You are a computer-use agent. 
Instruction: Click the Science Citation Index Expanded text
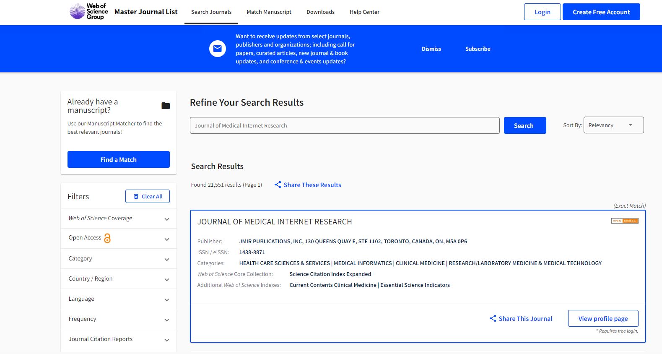[x=330, y=274]
